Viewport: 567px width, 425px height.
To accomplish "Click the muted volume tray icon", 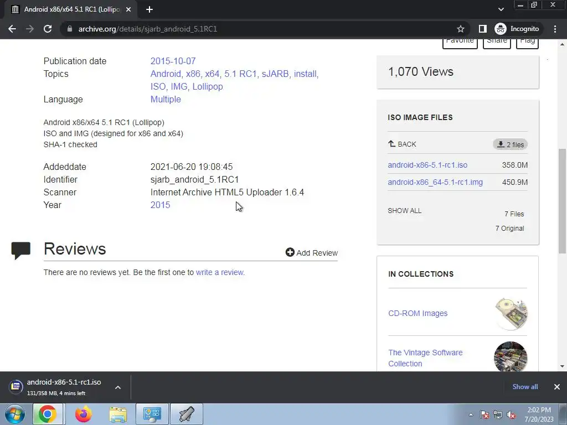I will coord(511,415).
